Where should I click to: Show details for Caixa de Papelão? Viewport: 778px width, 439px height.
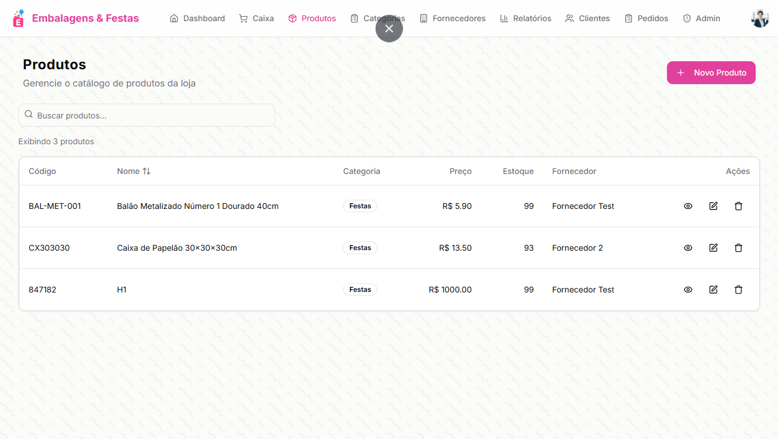click(688, 248)
